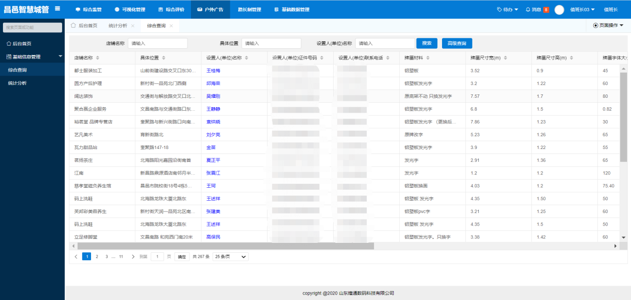Viewport: 631px width, 300px height.
Task: Sort the 牌匾尺寸高(m) column
Action: (x=571, y=58)
